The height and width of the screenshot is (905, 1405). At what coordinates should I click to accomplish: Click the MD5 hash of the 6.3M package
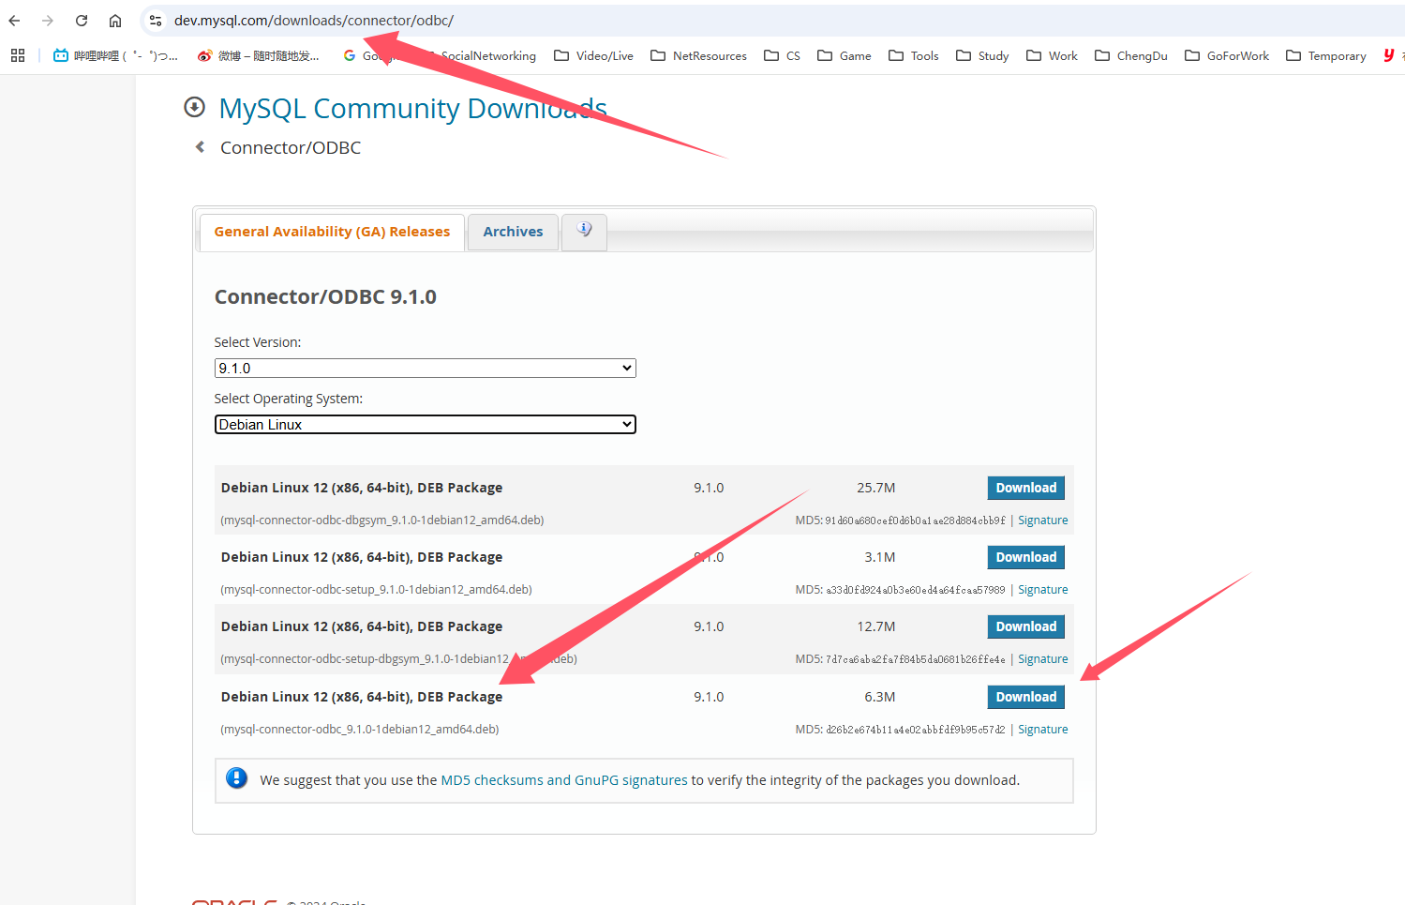click(x=915, y=730)
